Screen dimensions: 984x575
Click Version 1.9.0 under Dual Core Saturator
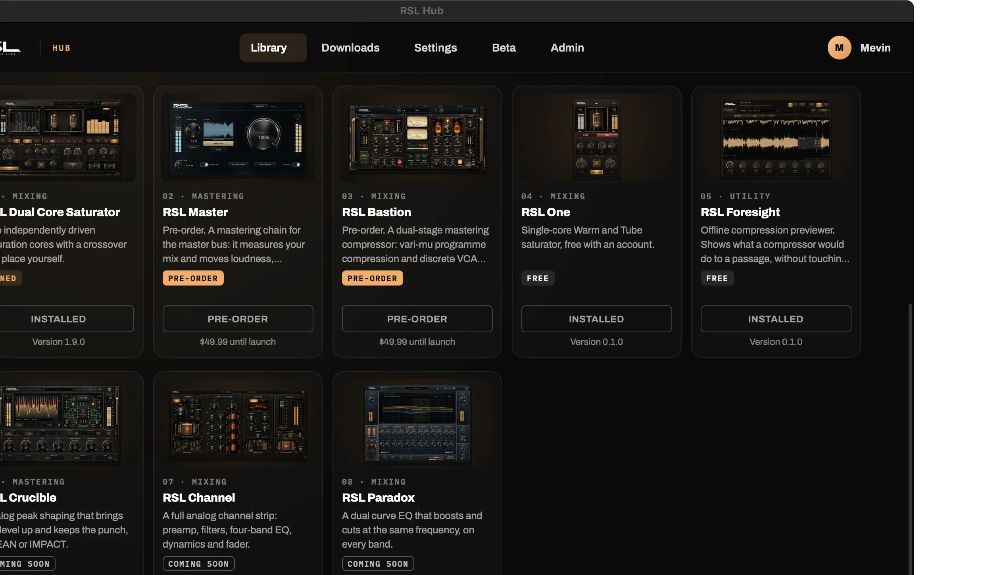tap(58, 342)
